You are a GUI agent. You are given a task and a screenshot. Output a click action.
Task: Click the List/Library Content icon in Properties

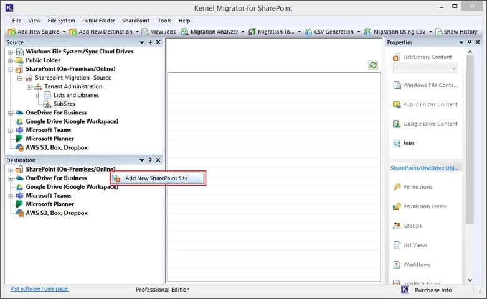click(x=397, y=57)
